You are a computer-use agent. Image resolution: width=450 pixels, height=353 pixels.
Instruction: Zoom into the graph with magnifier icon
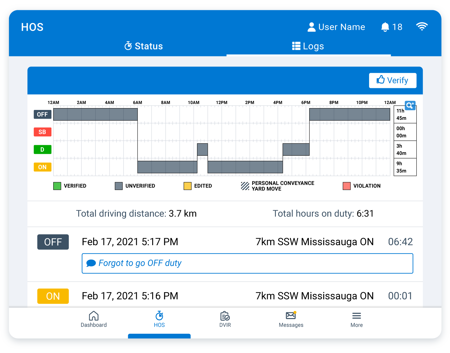click(x=410, y=105)
